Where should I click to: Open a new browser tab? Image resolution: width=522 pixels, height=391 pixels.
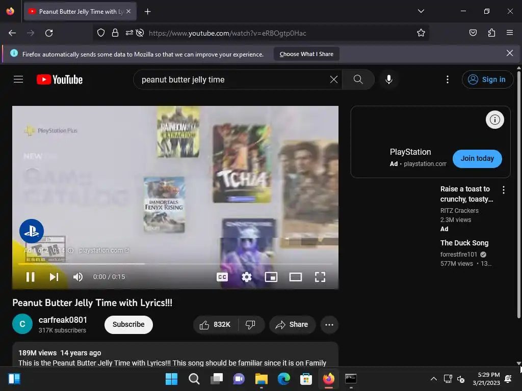click(147, 12)
